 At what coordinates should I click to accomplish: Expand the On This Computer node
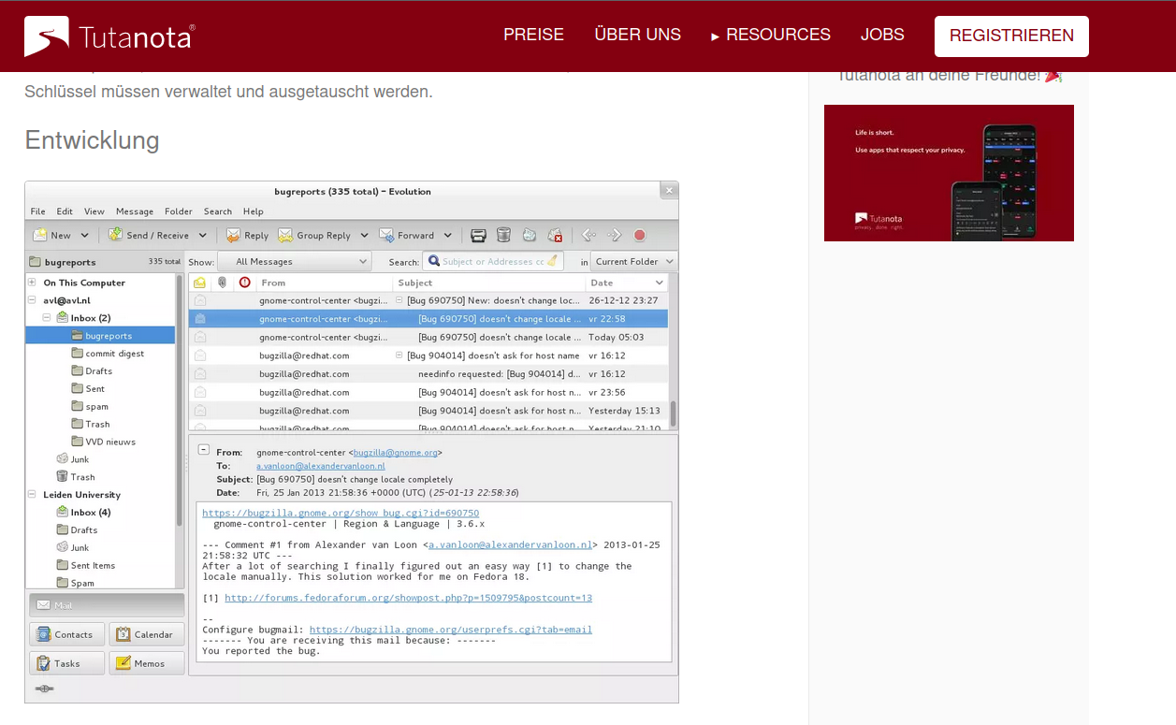32,283
